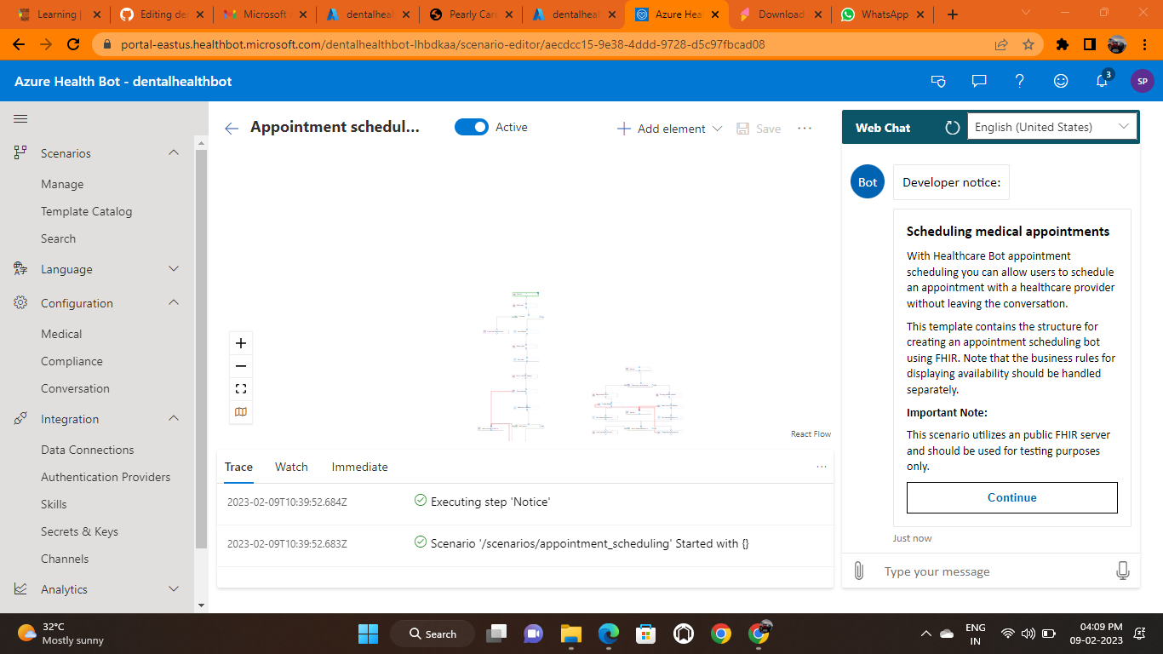This screenshot has height=654, width=1163.
Task: Click the microphone icon in chat
Action: (1123, 571)
